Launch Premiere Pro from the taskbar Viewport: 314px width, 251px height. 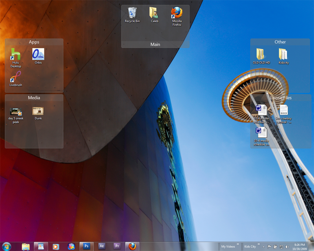117,246
